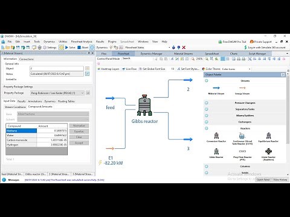Switch to Material Streams tab
The height and width of the screenshot is (217, 290).
point(183,54)
